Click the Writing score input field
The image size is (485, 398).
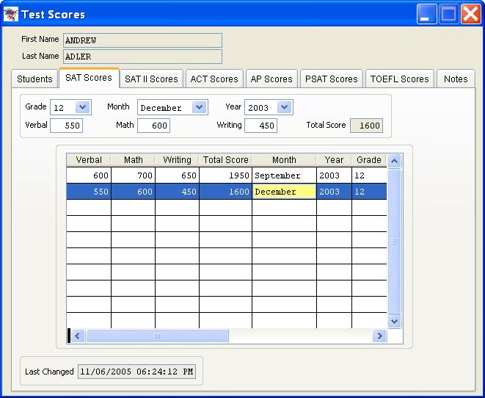tap(260, 126)
